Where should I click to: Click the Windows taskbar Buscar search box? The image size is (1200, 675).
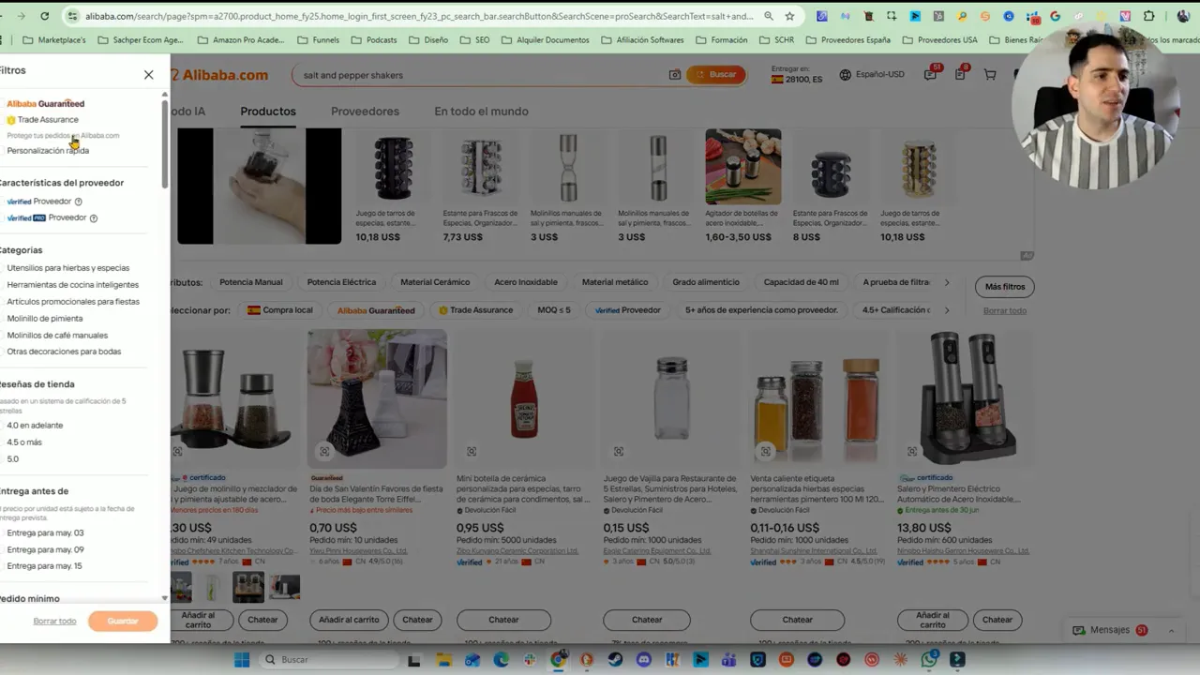(x=328, y=660)
